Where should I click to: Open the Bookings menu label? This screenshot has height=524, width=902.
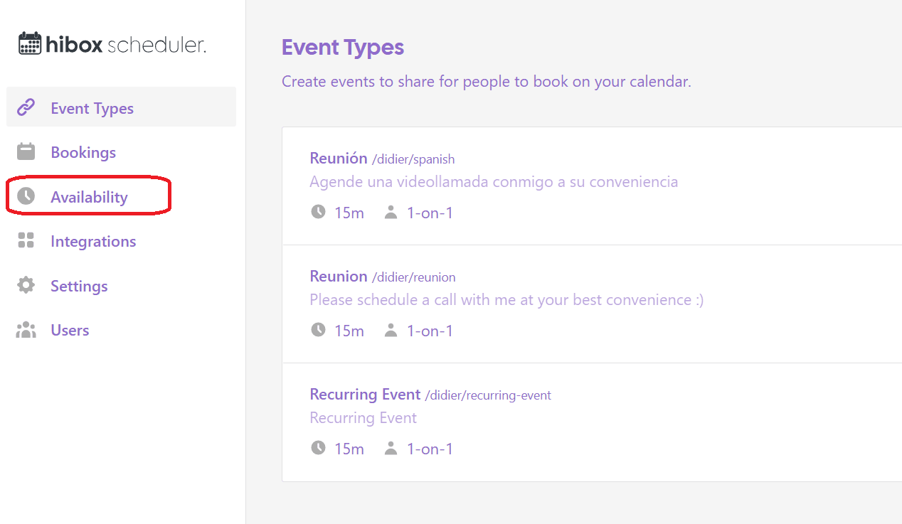[x=83, y=152]
